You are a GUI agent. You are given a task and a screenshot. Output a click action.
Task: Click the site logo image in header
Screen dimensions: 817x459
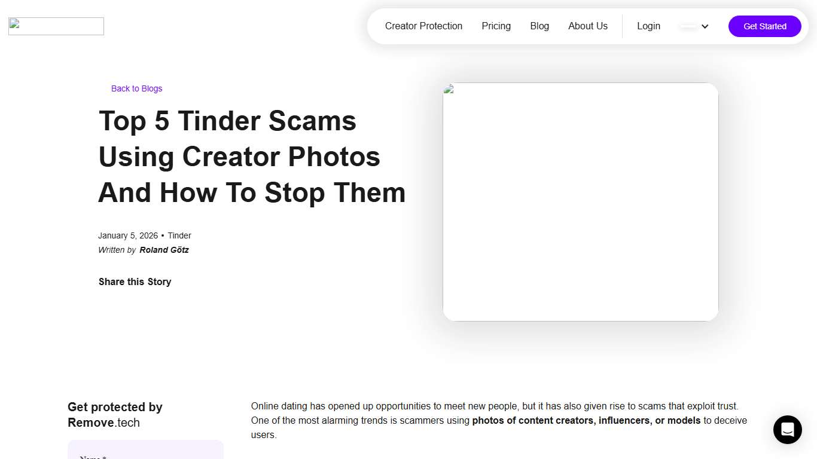[56, 26]
